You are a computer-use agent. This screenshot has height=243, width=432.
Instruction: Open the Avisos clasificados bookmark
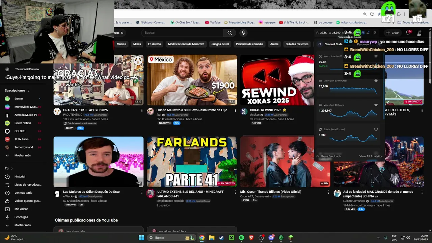click(x=351, y=23)
